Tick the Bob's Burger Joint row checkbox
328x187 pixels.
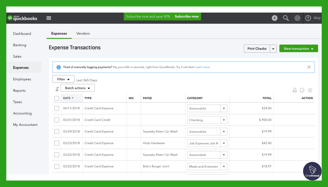pos(57,166)
